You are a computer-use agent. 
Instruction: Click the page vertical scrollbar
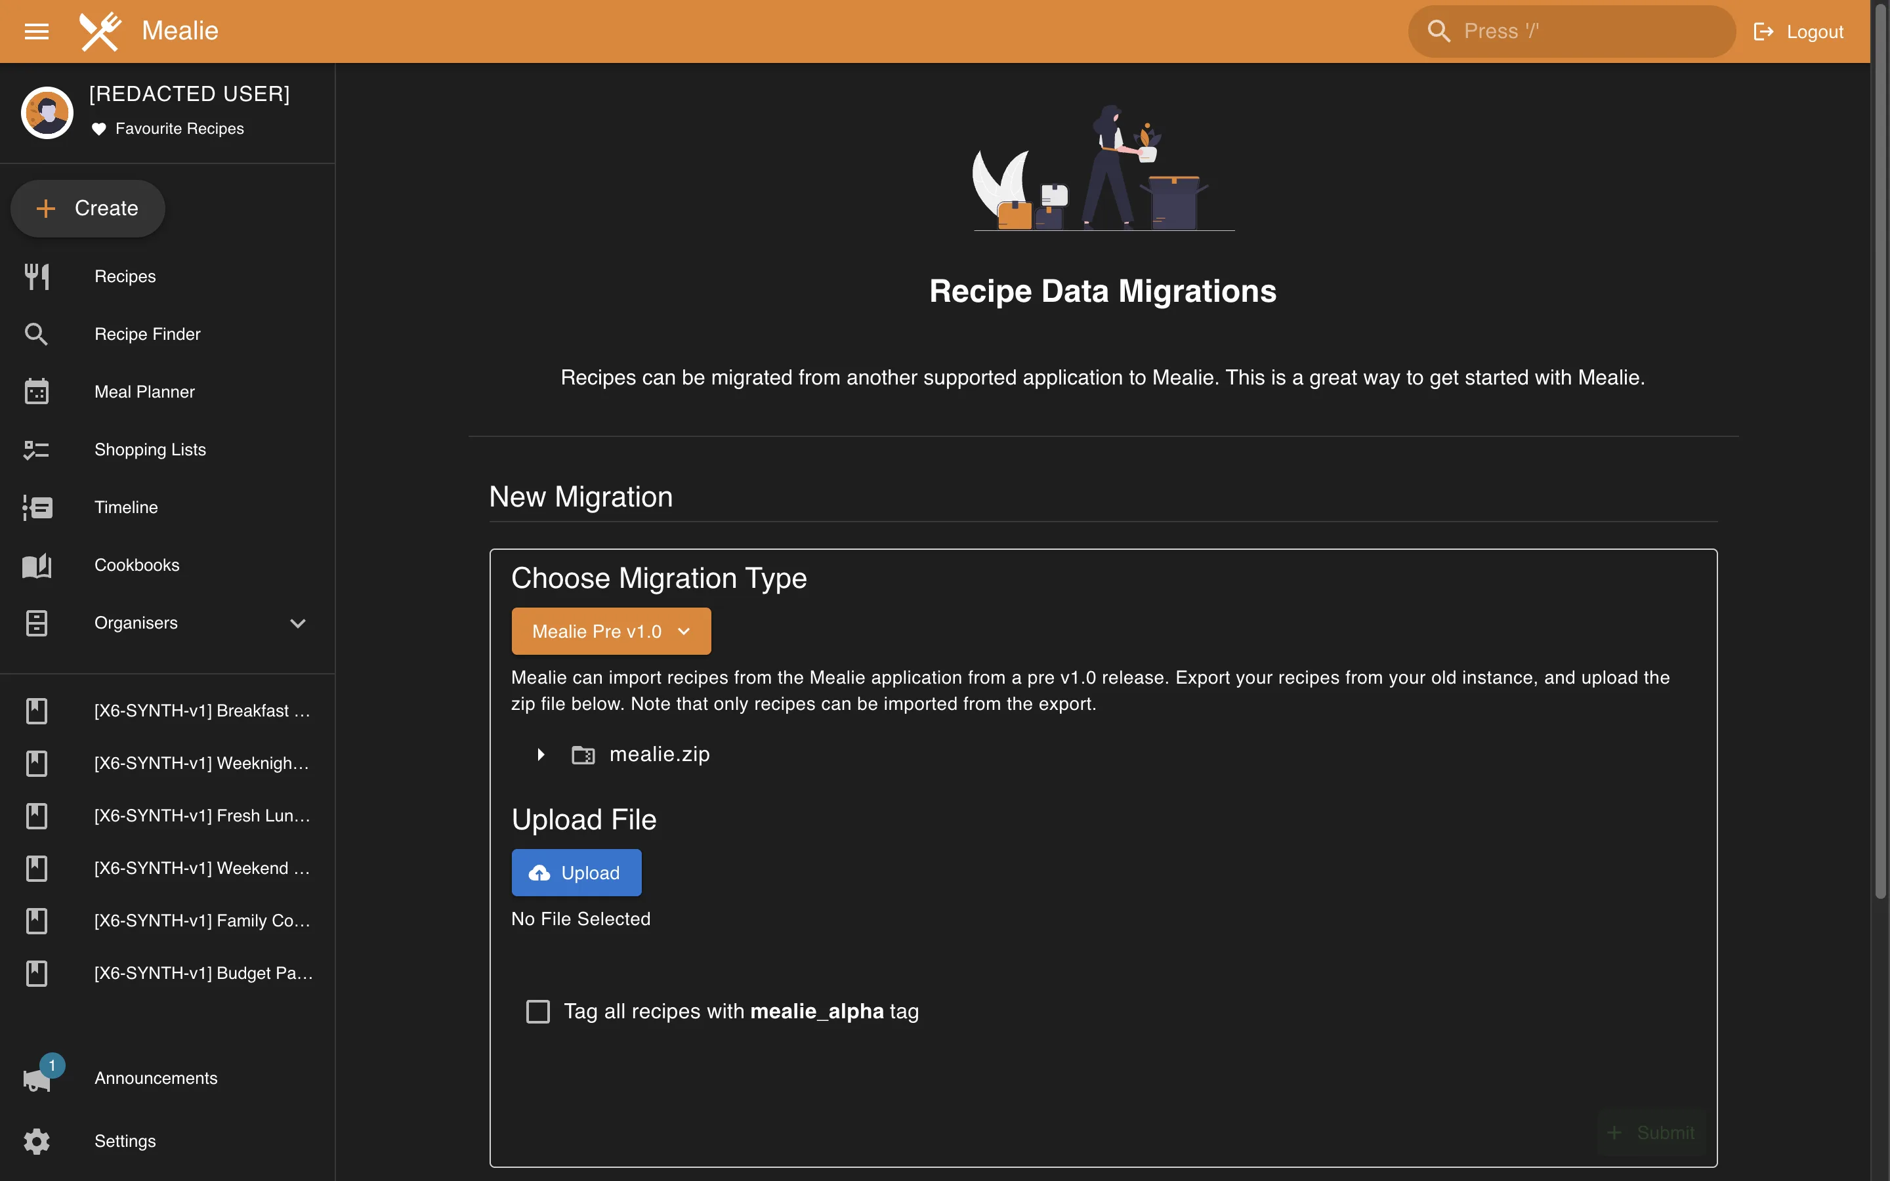pyautogui.click(x=1881, y=453)
